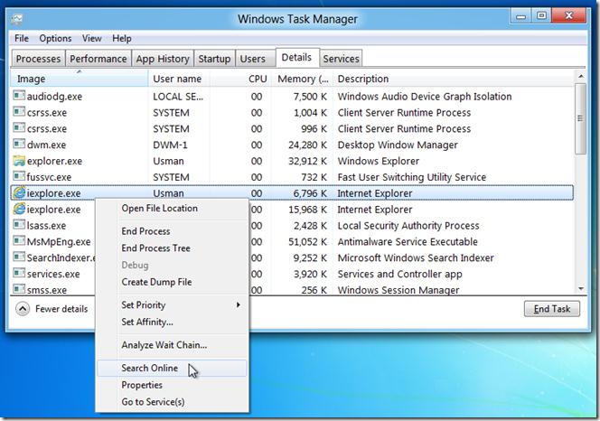600x421 pixels.
Task: Open the Help menu
Action: coord(122,38)
